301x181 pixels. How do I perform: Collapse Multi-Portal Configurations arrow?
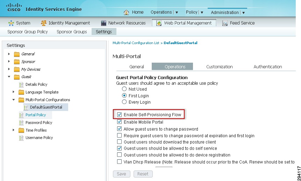[13, 100]
